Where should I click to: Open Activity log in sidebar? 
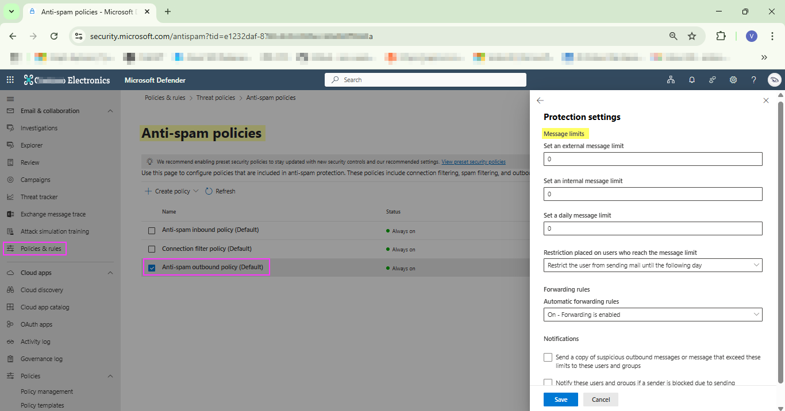(35, 342)
